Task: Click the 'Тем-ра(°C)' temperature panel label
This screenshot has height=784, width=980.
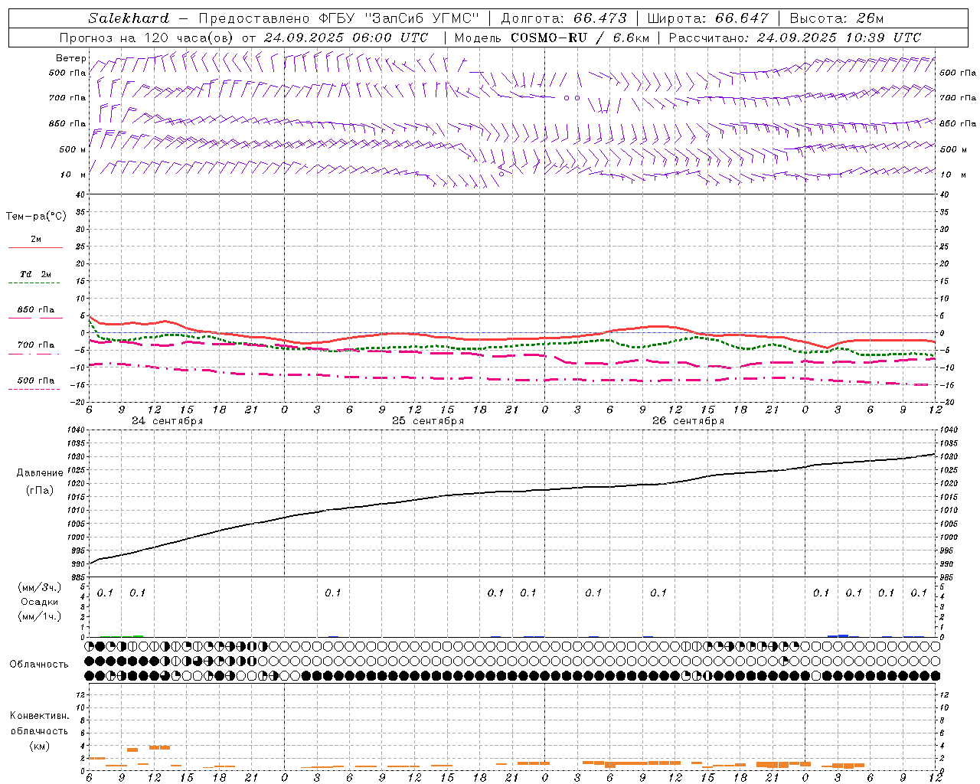Action: coord(36,217)
